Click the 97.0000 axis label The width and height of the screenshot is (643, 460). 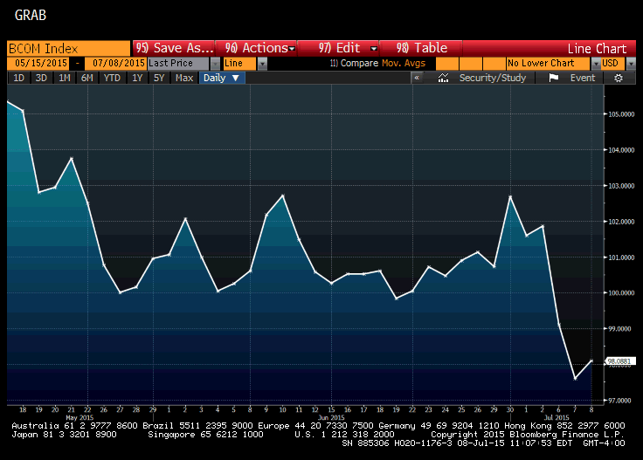pyautogui.click(x=621, y=401)
